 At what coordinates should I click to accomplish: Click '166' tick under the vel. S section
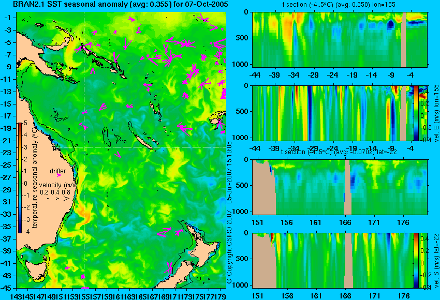(345, 296)
